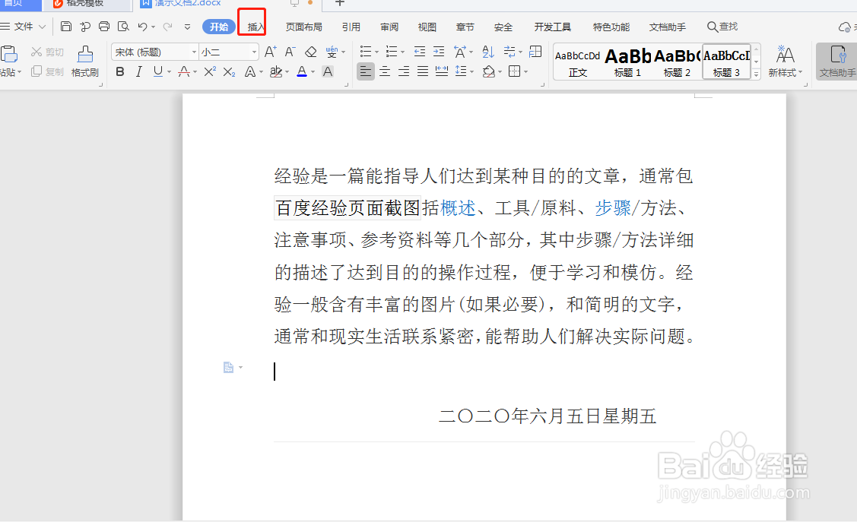This screenshot has width=857, height=522.
Task: Toggle italic formatting I
Action: (x=139, y=71)
